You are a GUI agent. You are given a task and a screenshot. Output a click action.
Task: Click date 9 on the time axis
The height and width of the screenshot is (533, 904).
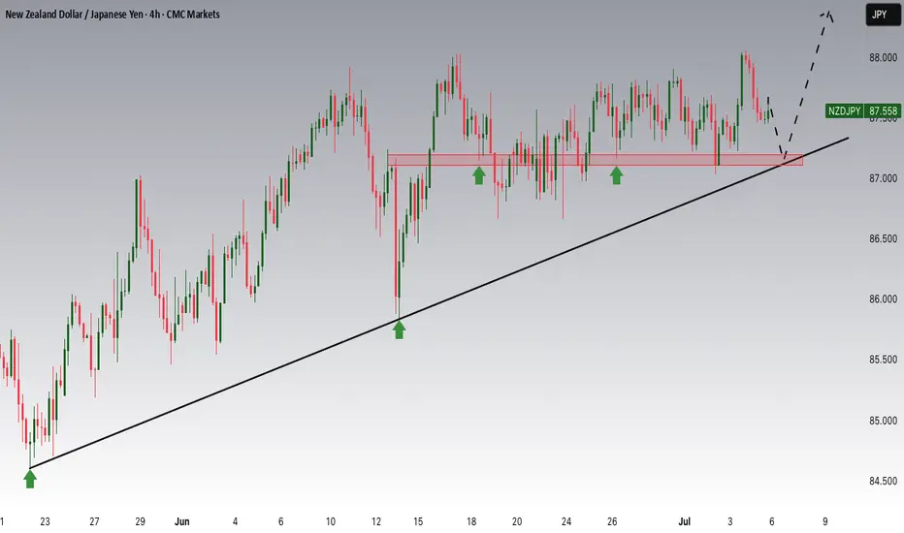click(x=825, y=521)
